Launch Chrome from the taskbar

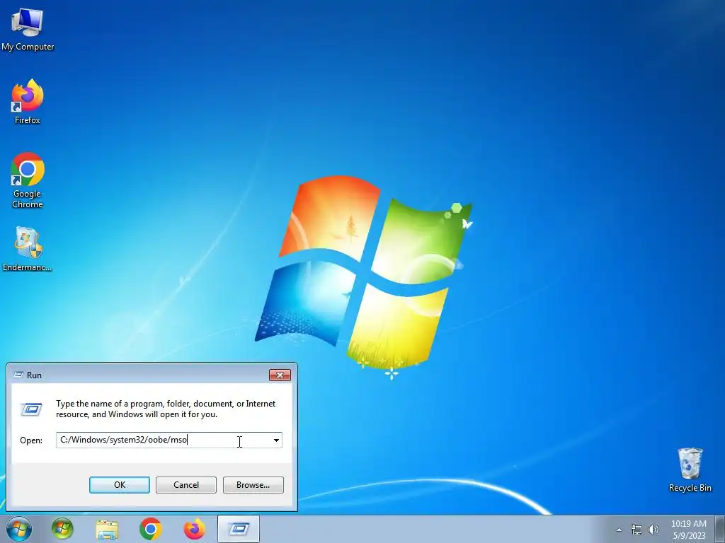[x=150, y=529]
